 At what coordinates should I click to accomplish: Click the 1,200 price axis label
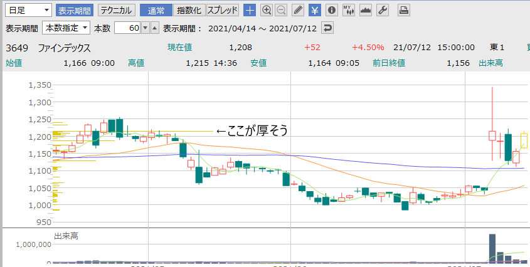(x=40, y=137)
